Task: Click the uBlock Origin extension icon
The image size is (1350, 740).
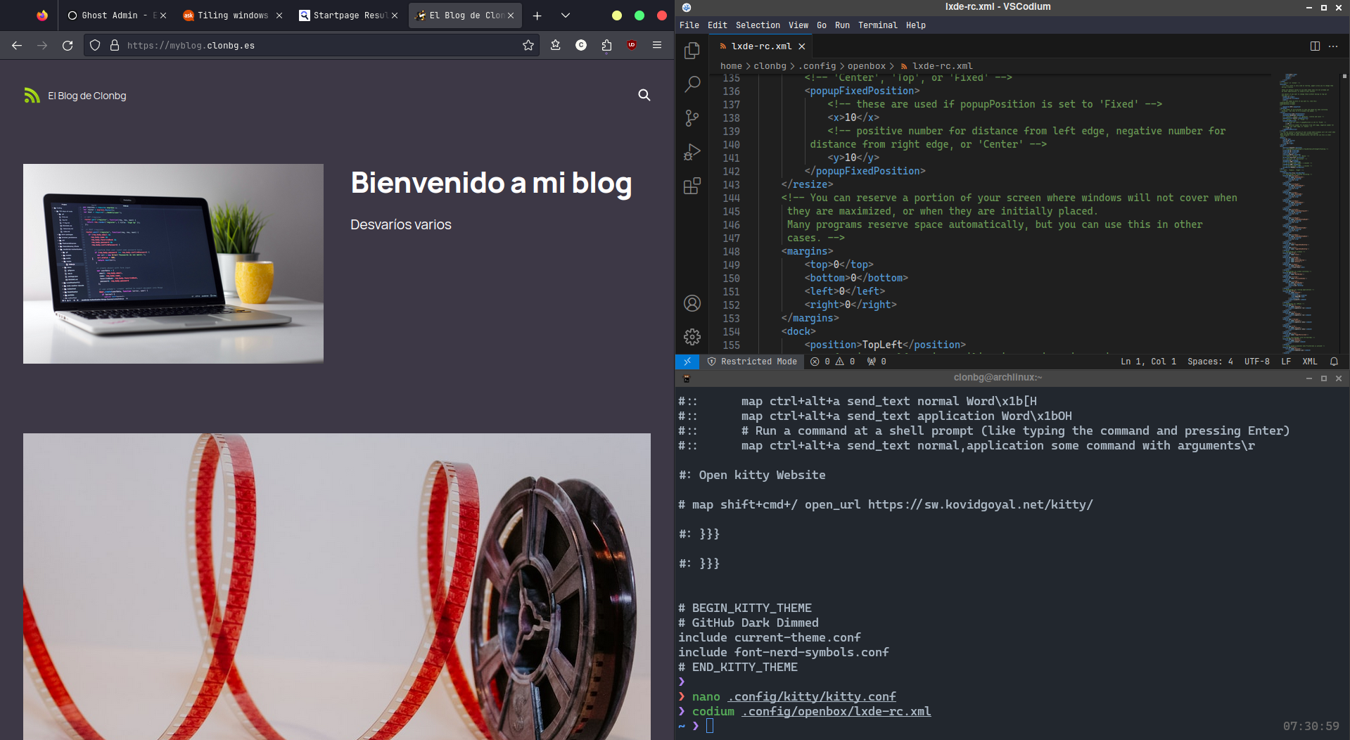Action: click(632, 45)
